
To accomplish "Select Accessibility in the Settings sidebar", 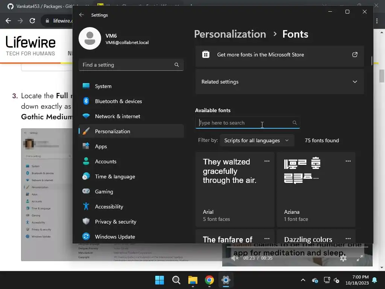I will click(x=131, y=207).
